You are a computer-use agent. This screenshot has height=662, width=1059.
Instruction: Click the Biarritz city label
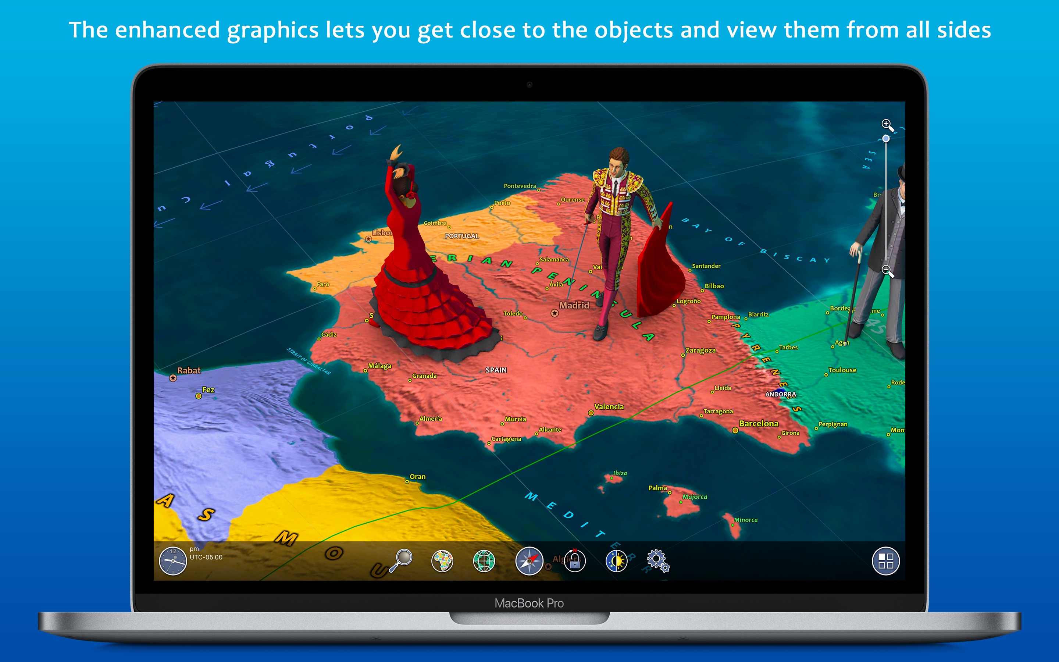pos(758,314)
